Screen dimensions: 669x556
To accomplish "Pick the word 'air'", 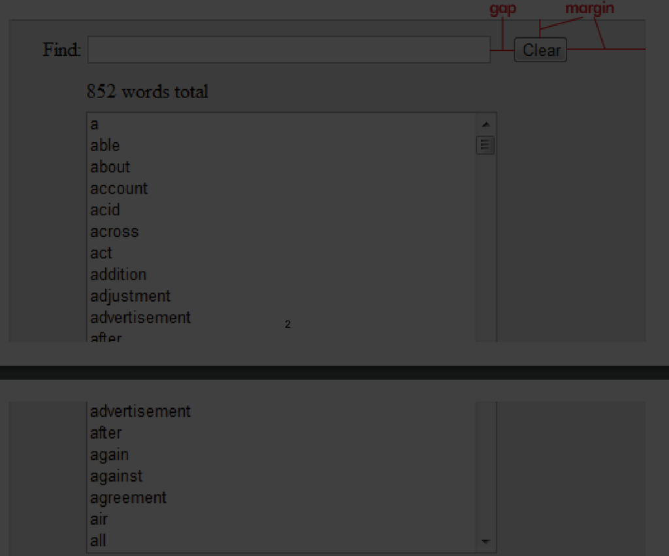I will (x=99, y=519).
